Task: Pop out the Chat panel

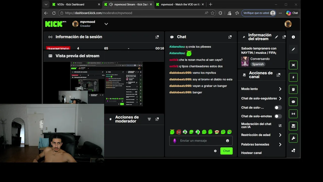Action: (x=230, y=37)
